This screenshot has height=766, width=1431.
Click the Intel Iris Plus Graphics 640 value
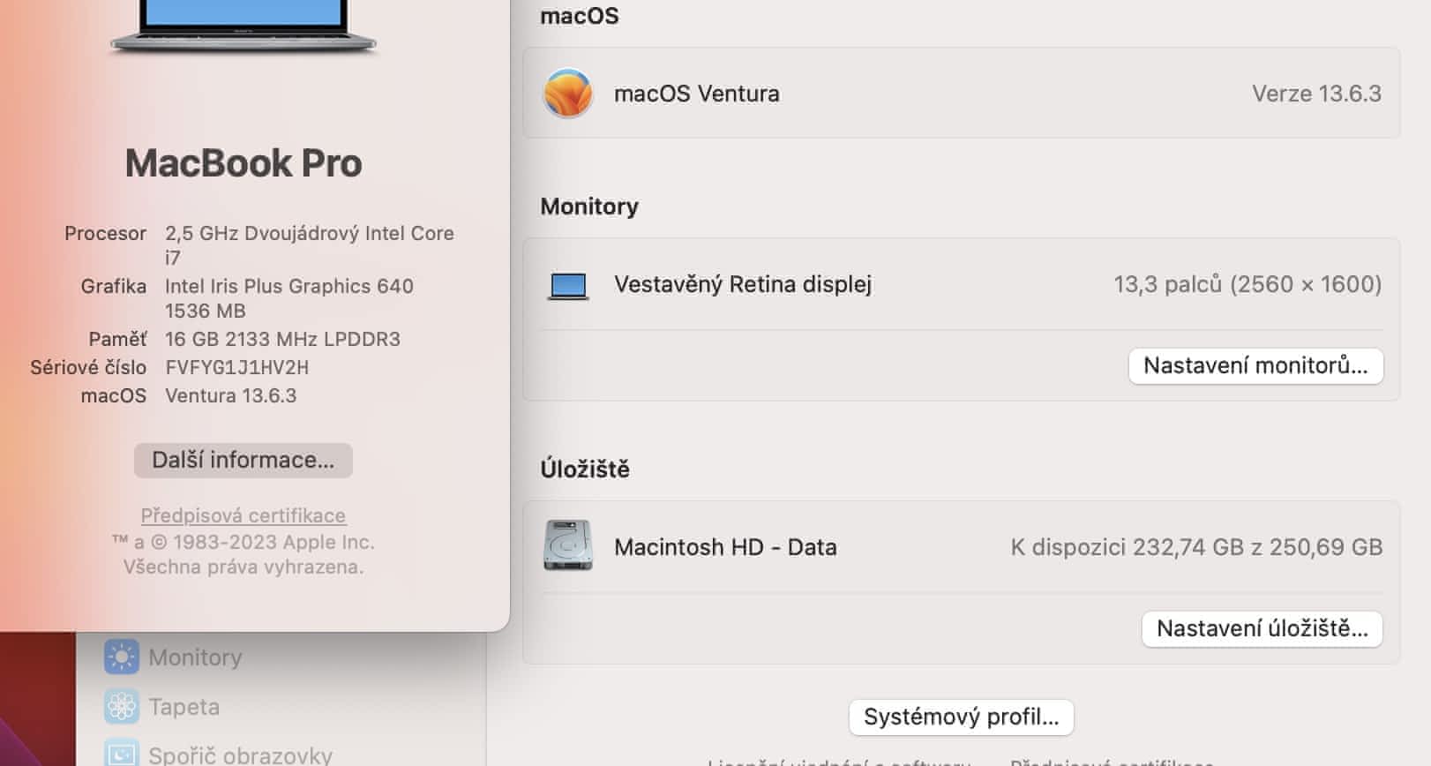(289, 287)
